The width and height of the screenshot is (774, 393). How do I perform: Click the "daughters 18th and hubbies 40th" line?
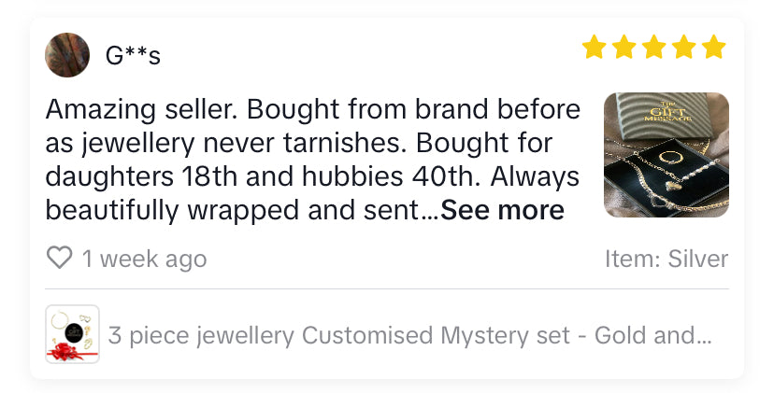point(312,177)
